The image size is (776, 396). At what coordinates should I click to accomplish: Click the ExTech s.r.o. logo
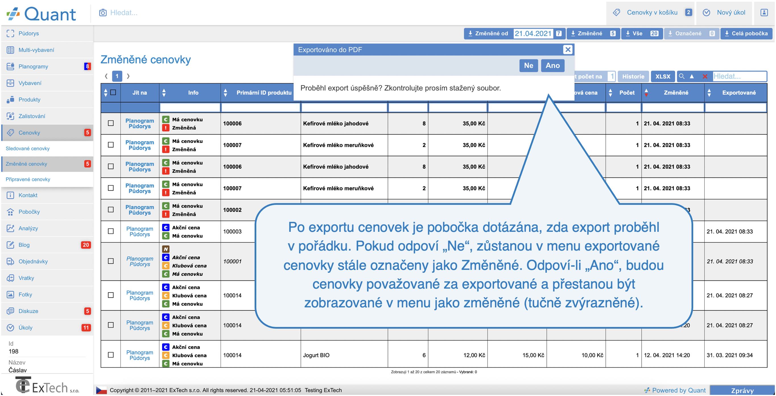tap(47, 385)
